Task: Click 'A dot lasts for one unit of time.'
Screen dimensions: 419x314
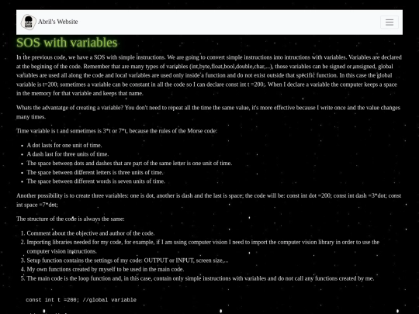Action: click(x=64, y=145)
